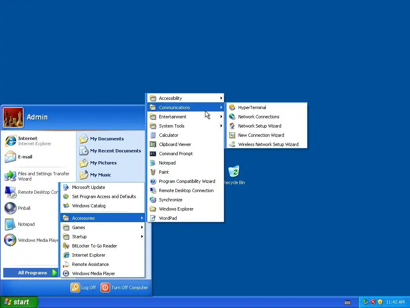Click the Paint brush-cup icon
Image resolution: width=410 pixels, height=308 pixels.
(153, 172)
